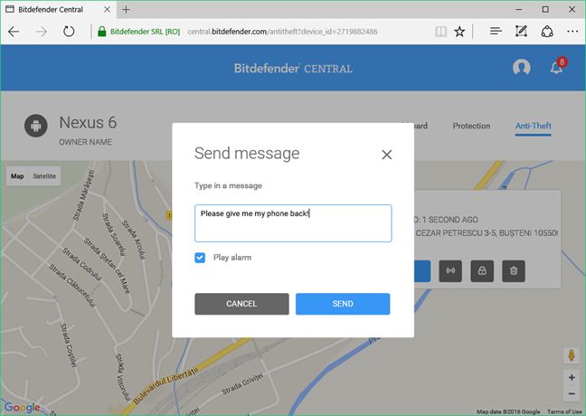Screen dimensions: 586x416
Task: Click the Street View pegman icon
Action: click(x=572, y=355)
